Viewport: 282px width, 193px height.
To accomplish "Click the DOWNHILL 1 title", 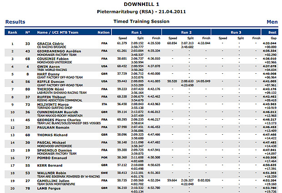I will click(140, 3).
